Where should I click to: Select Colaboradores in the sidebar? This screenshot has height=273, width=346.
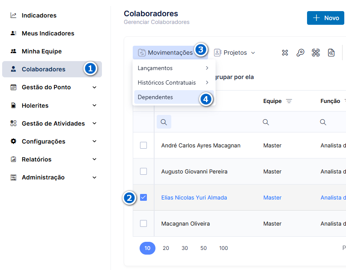pos(52,69)
